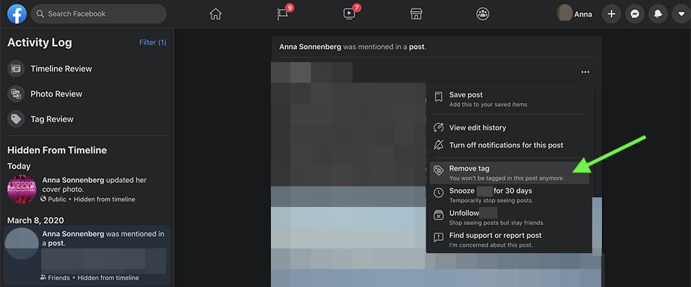This screenshot has height=287, width=691.
Task: Open Pages flag icon with notifications
Action: coord(283,14)
